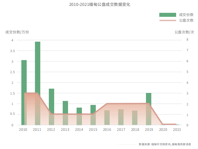This screenshot has height=149, width=198.
Task: Click x-axis label 2019
Action: click(149, 130)
